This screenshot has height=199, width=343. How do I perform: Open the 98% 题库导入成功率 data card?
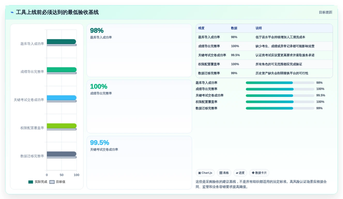click(139, 51)
